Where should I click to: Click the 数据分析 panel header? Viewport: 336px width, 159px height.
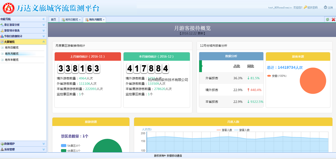(231, 56)
